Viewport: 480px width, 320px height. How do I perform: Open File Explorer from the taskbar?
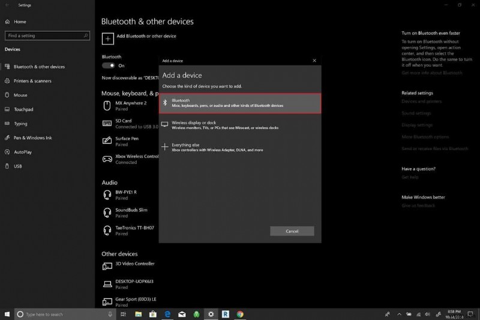point(138,314)
